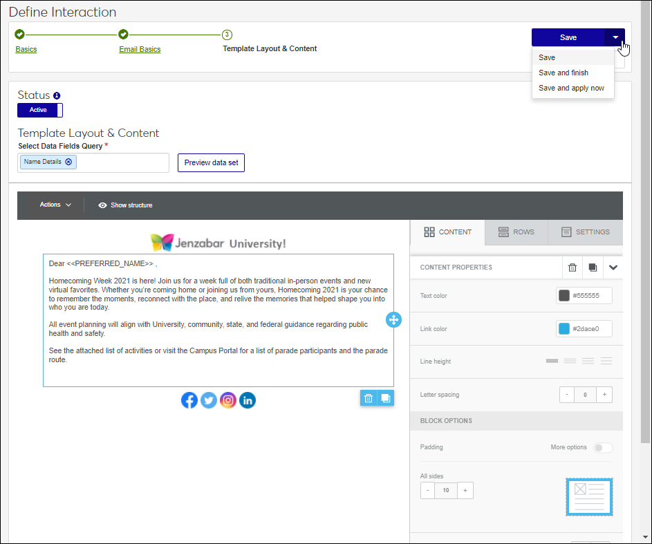Toggle the Active status switch
Viewport: 652px width, 544px height.
[x=40, y=110]
